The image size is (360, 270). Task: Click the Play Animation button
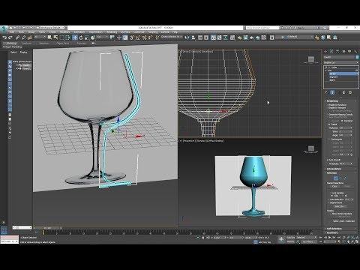click(x=329, y=238)
